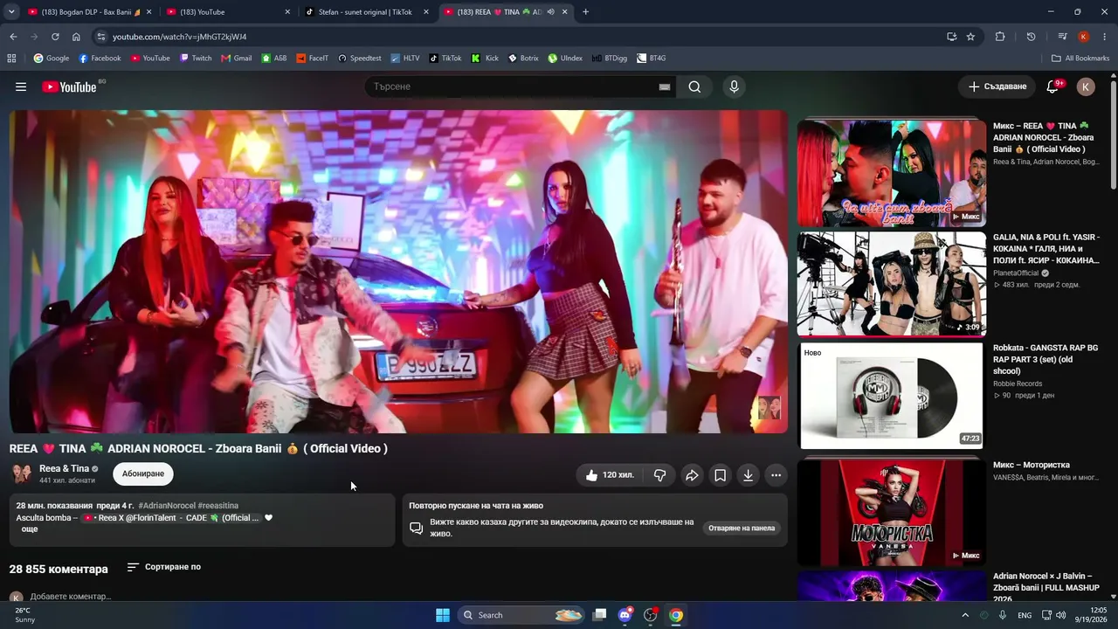Open the YouTube guide hamburger menu

(21, 86)
